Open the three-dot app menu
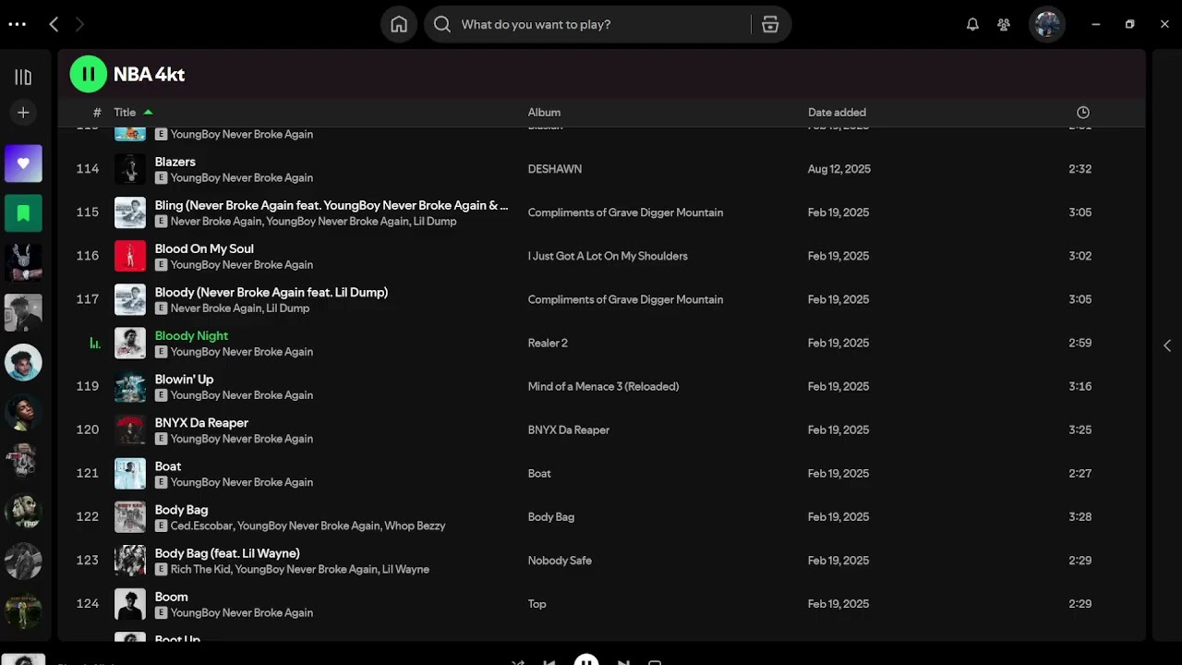The width and height of the screenshot is (1182, 665). [17, 25]
